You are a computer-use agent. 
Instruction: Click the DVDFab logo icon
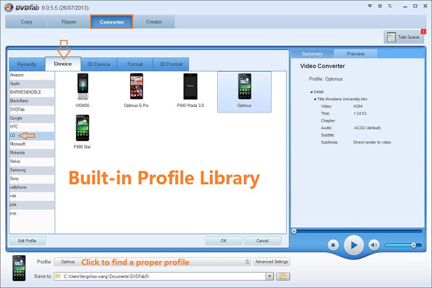9,7
